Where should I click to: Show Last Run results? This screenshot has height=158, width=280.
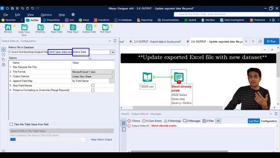(x=254, y=121)
